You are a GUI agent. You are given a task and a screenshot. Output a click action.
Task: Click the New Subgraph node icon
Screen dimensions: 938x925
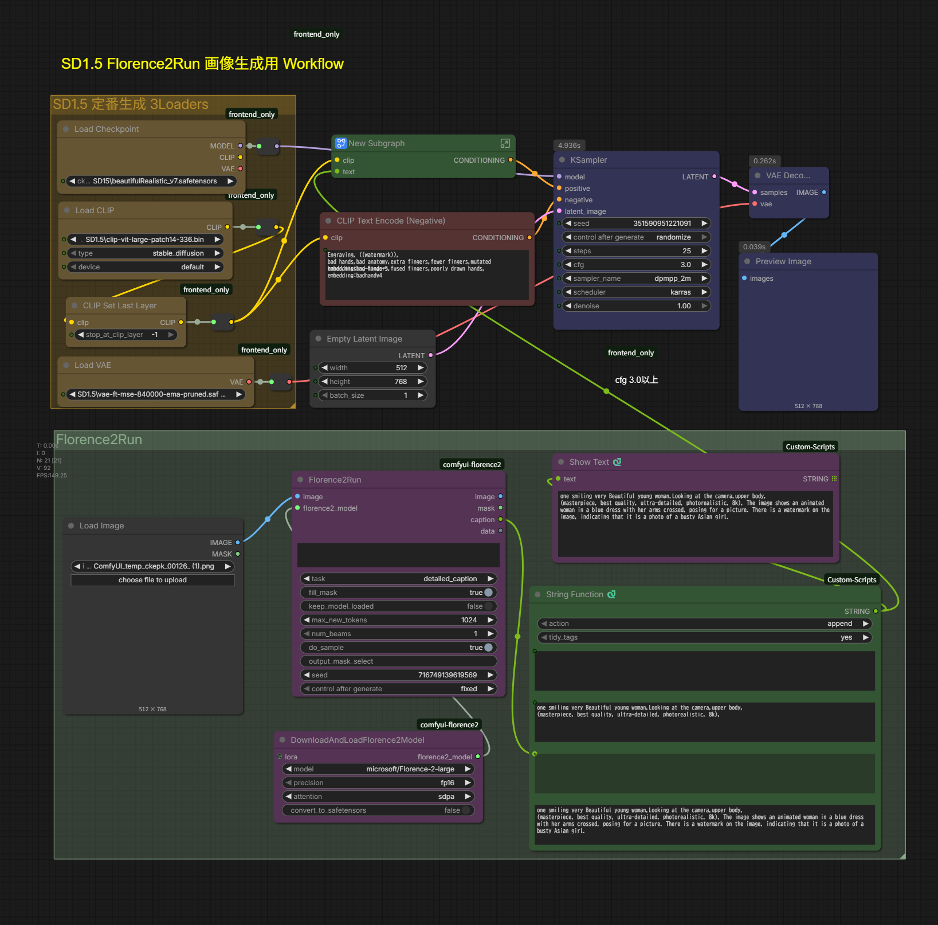pyautogui.click(x=340, y=143)
